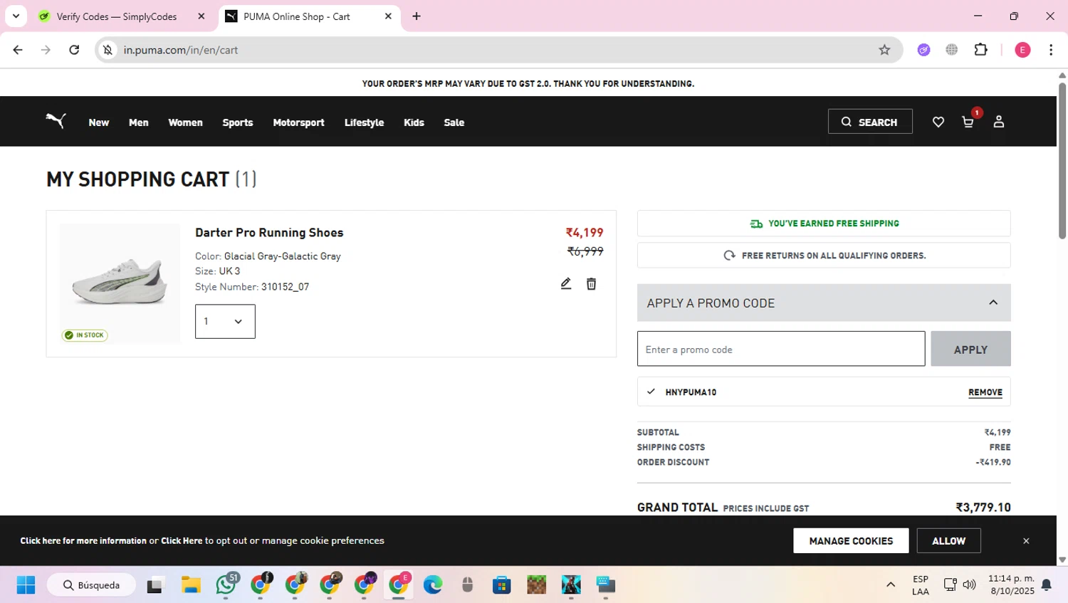Open Minecraft from the taskbar

537,585
